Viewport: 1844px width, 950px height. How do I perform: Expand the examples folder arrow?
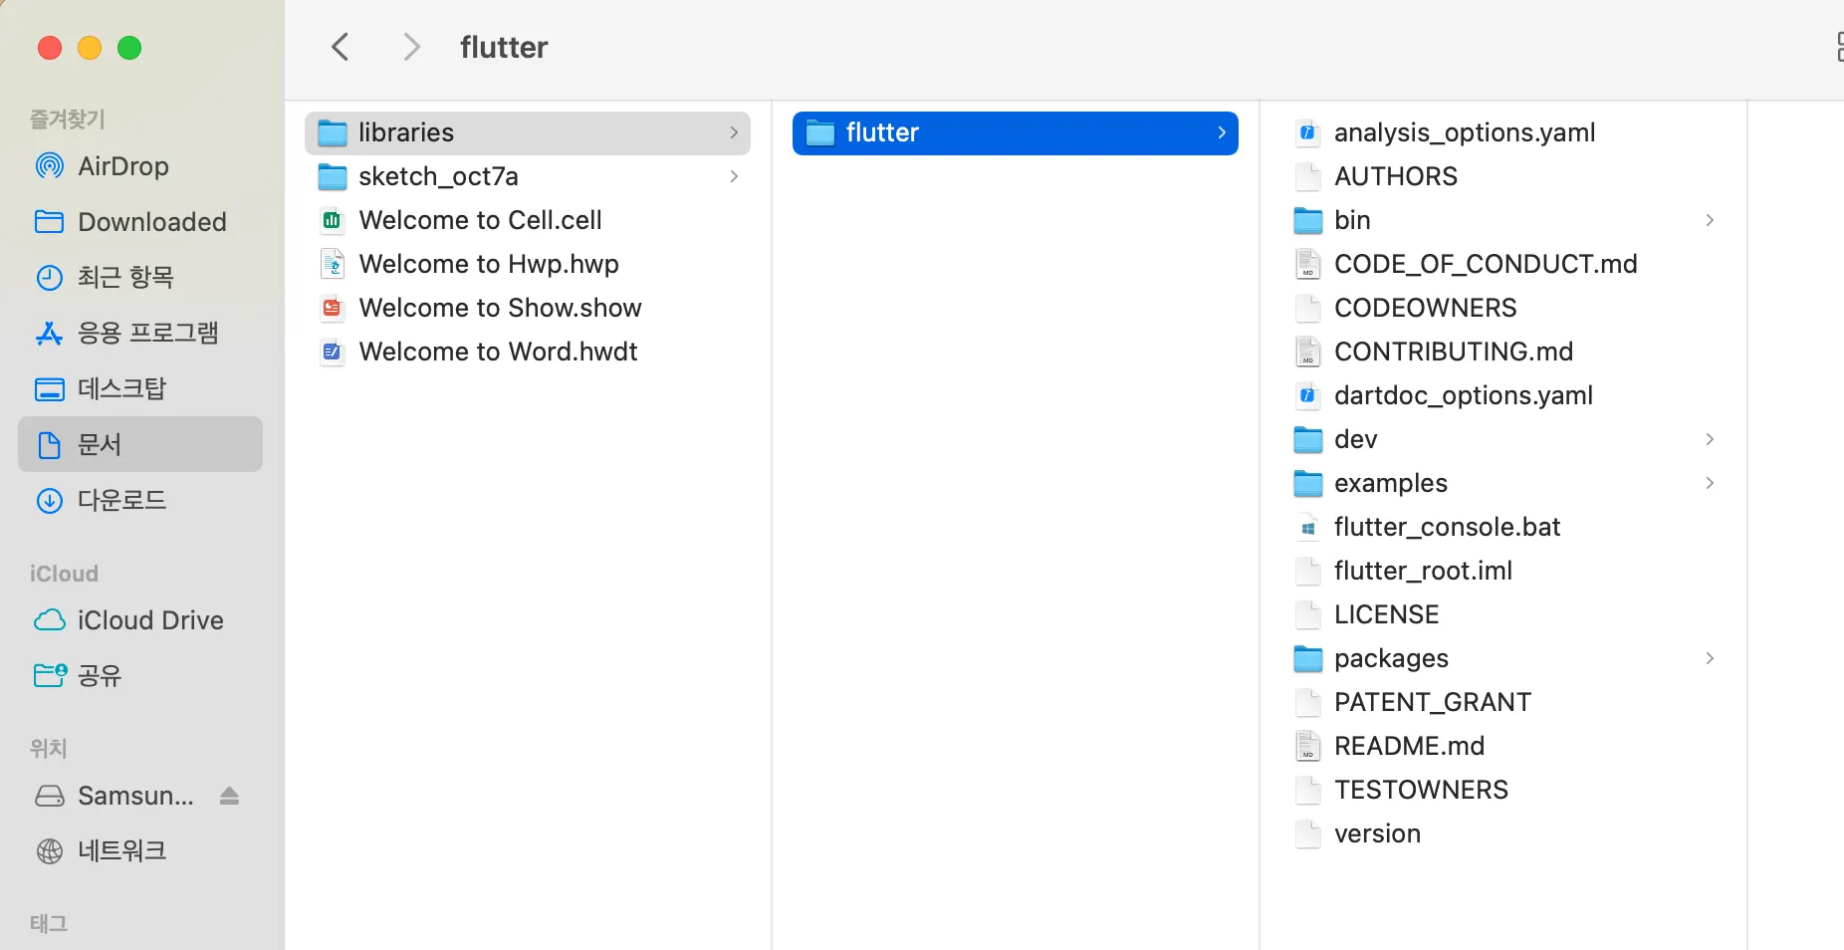click(1710, 483)
